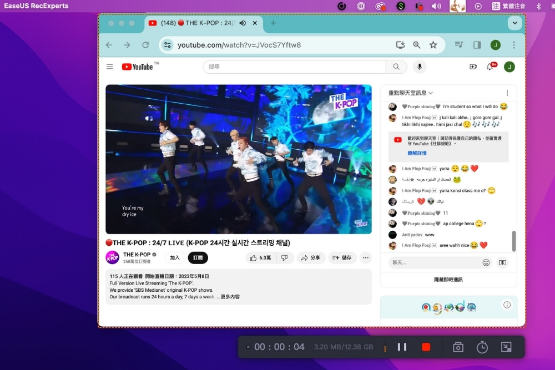The image size is (555, 370).
Task: Open more video actions ellipsis
Action: [x=366, y=258]
